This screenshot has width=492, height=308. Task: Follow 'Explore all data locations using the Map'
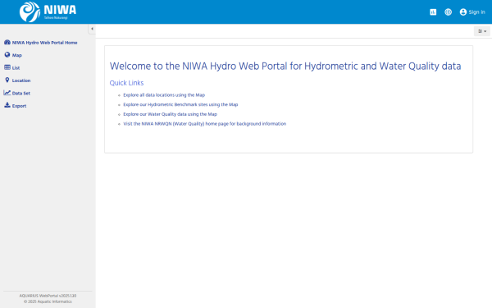pos(164,95)
